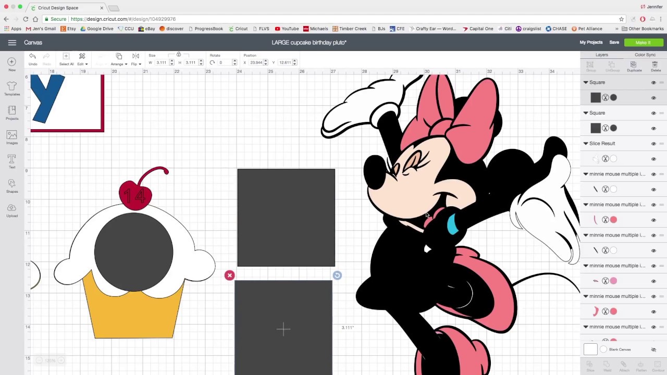Hide the Slice Result layer group
This screenshot has width=667, height=375.
653,144
